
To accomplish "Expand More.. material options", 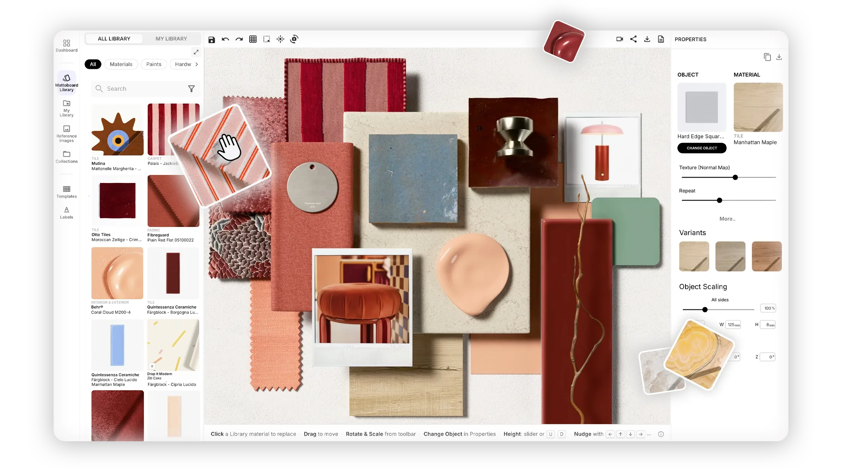I will click(728, 219).
